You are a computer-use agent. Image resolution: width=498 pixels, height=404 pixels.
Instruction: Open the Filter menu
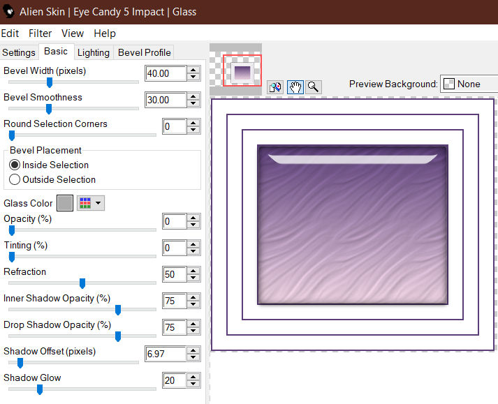(40, 33)
